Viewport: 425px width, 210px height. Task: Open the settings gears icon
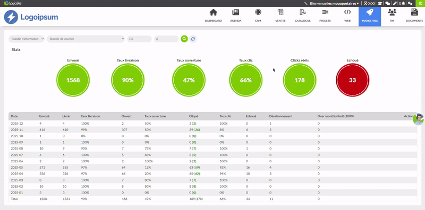coord(410,4)
